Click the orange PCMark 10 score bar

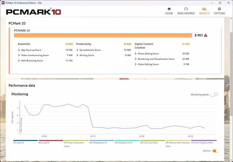(x=103, y=35)
